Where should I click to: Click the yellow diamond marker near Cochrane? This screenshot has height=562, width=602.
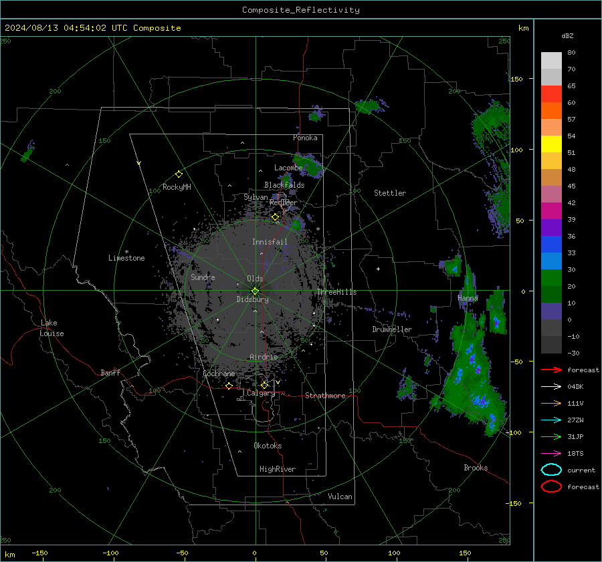coord(229,386)
